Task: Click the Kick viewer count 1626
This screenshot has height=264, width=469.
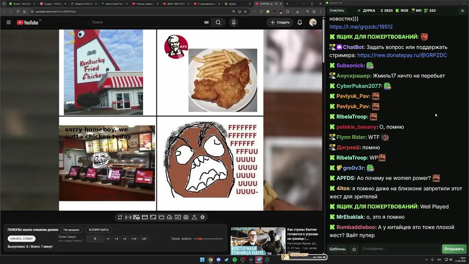Action: point(402,11)
